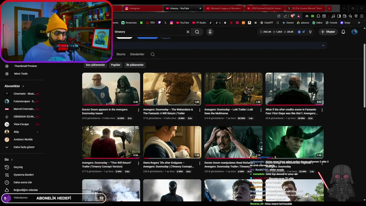
Task: Open the Brave Wallet icon
Action: pos(345,16)
